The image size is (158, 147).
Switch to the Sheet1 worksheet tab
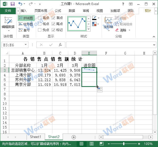click(36, 137)
